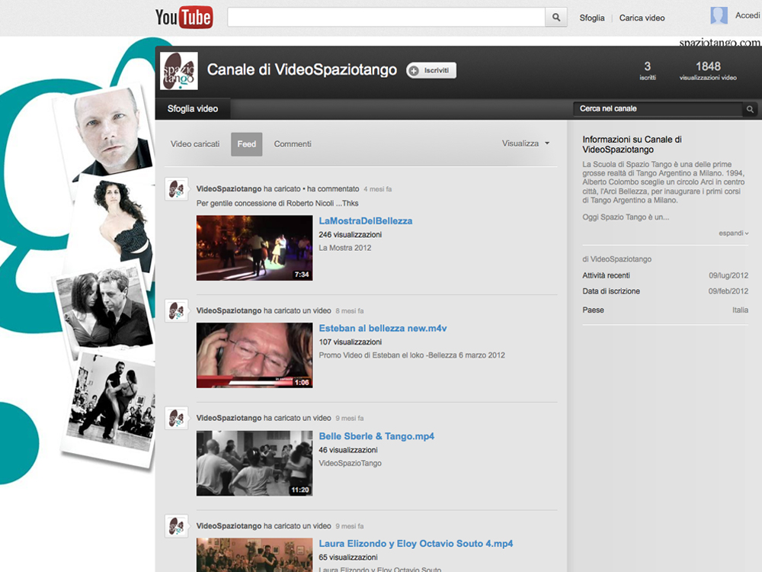
Task: Click the Oggi Spazio Tango è un... text
Action: click(626, 217)
